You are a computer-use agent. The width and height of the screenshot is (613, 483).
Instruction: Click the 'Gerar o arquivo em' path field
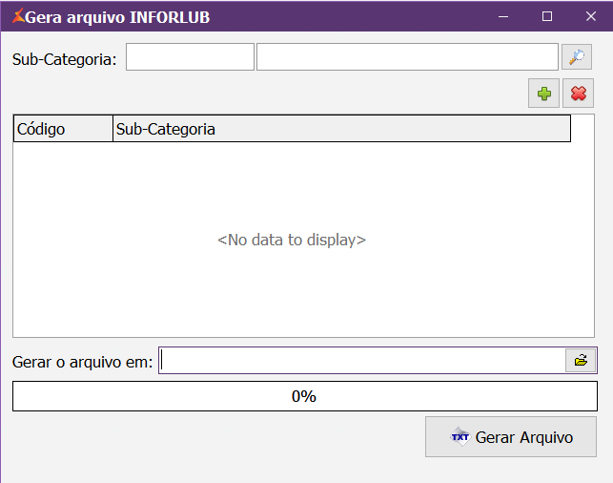point(362,361)
